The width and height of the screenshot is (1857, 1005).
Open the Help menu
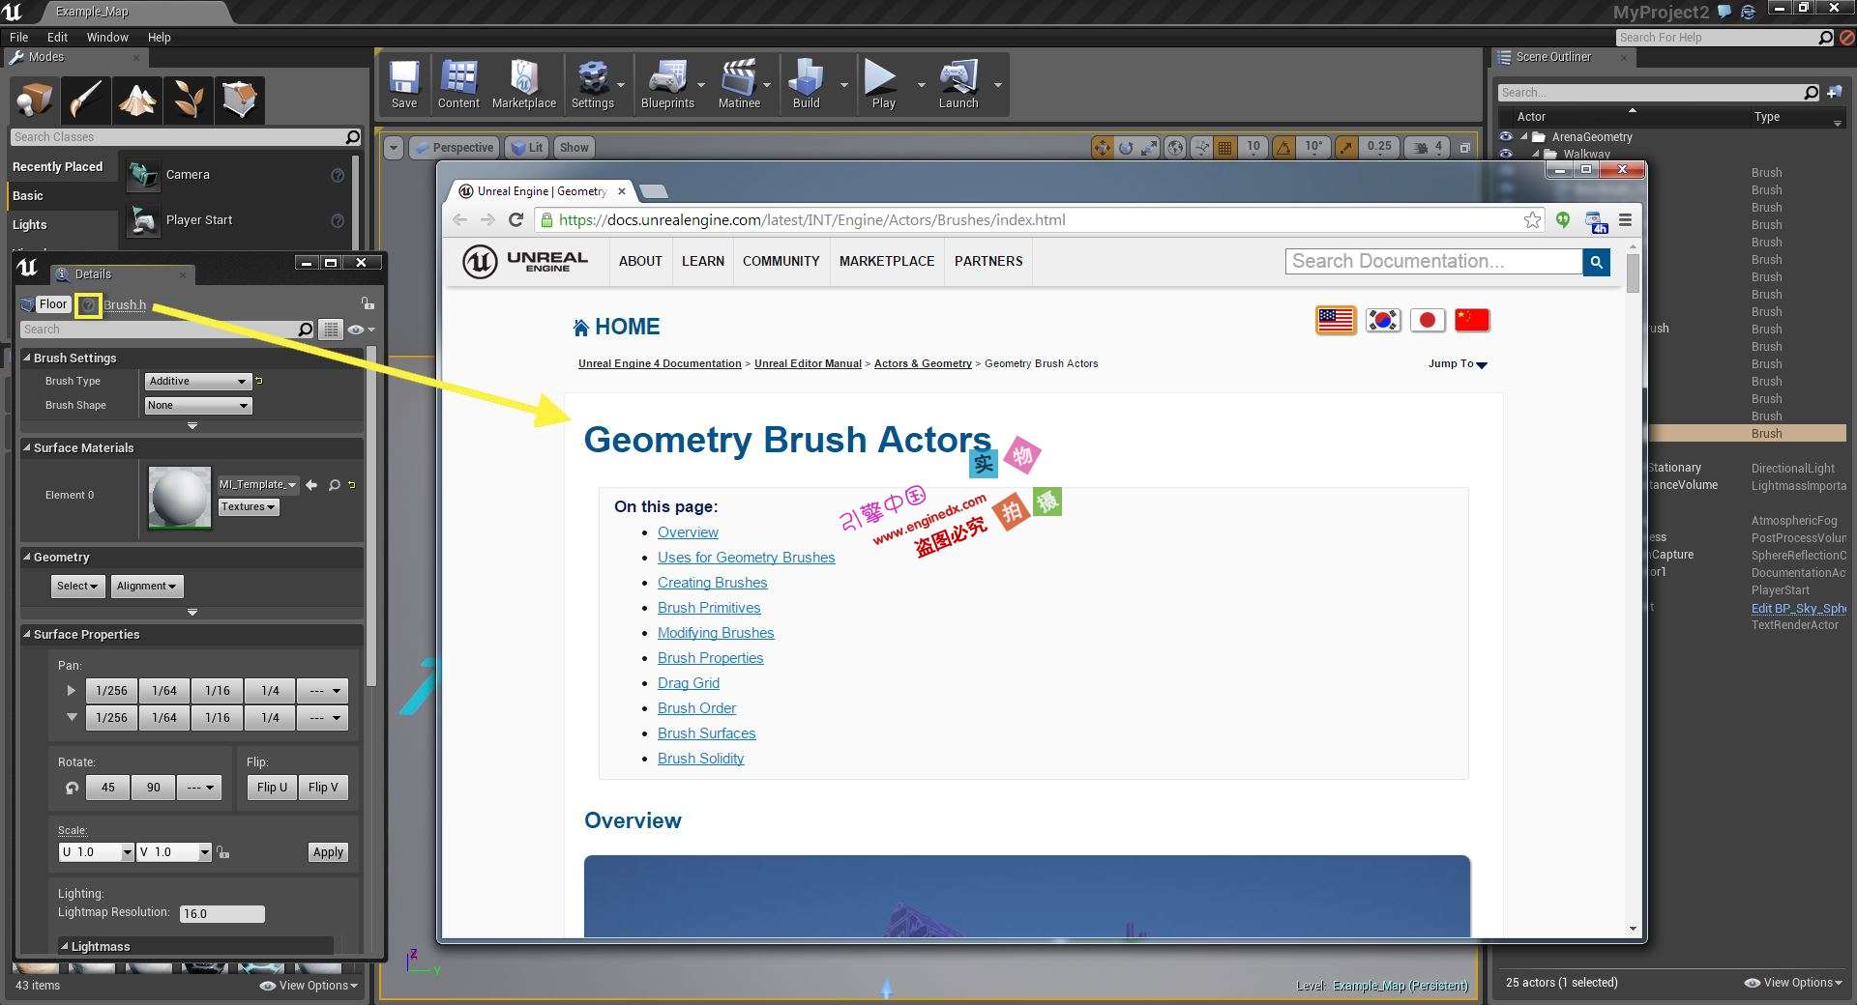click(x=159, y=37)
